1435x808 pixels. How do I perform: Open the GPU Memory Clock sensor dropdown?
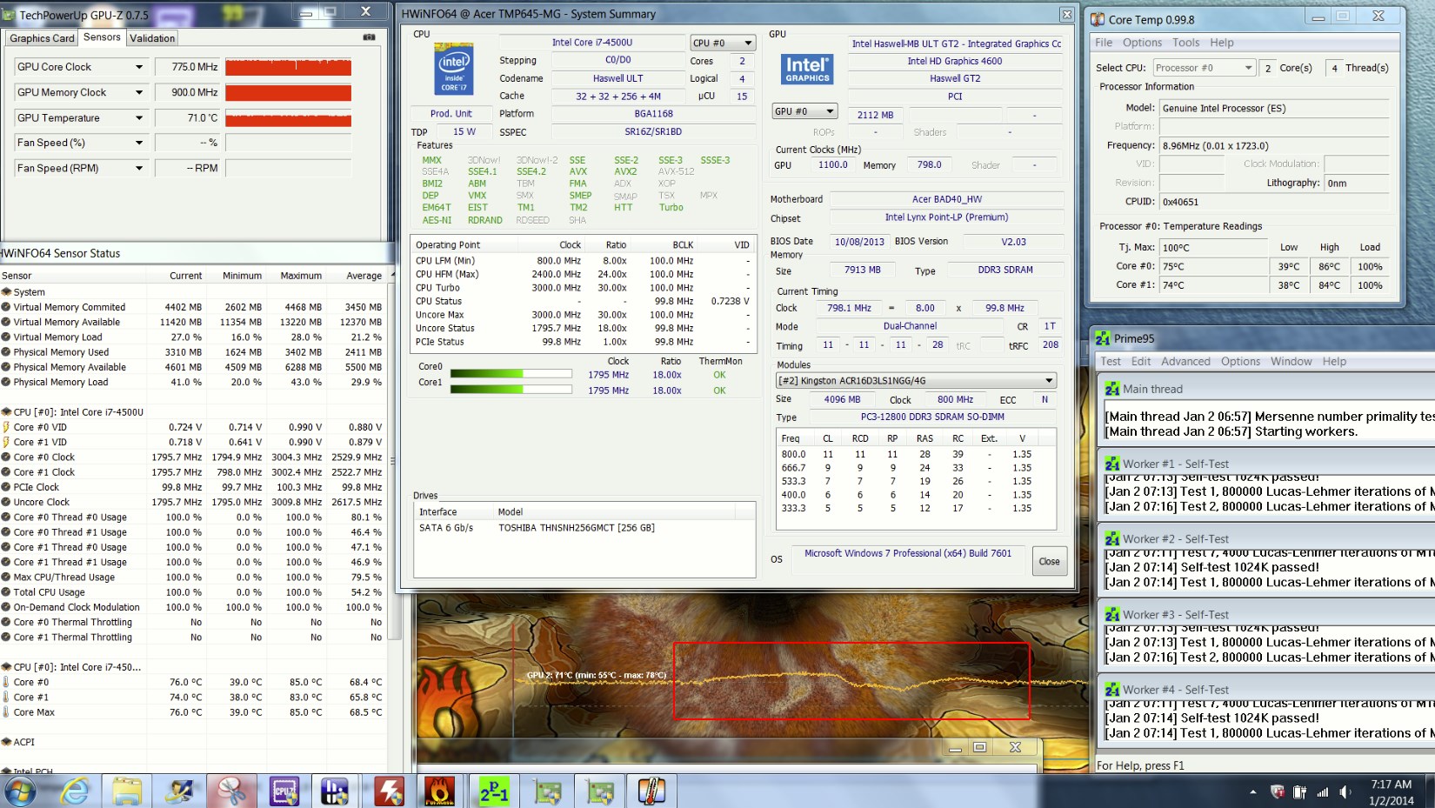pyautogui.click(x=138, y=92)
